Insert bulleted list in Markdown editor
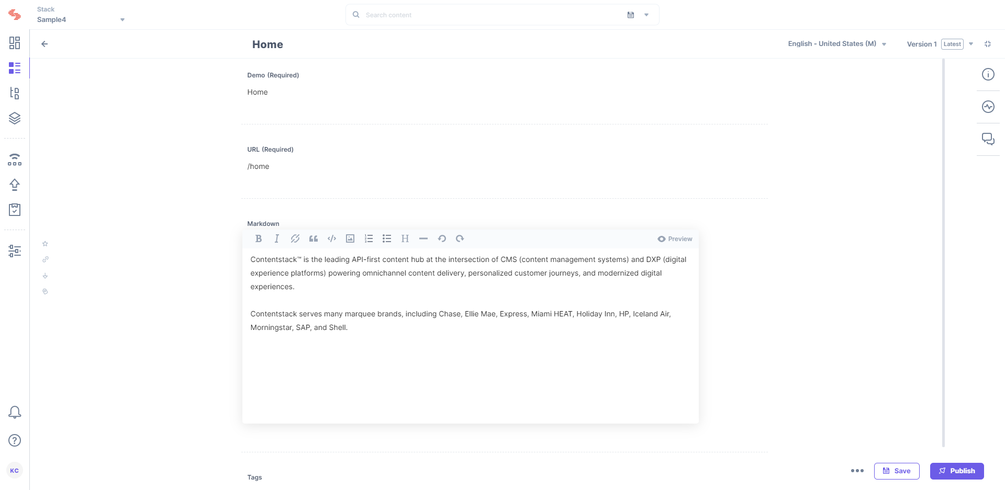Viewport: 1005px width, 490px height. [387, 238]
